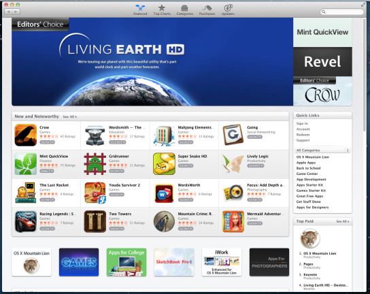Expand the All Categories dropdown
The width and height of the screenshot is (370, 294).
tap(322, 150)
